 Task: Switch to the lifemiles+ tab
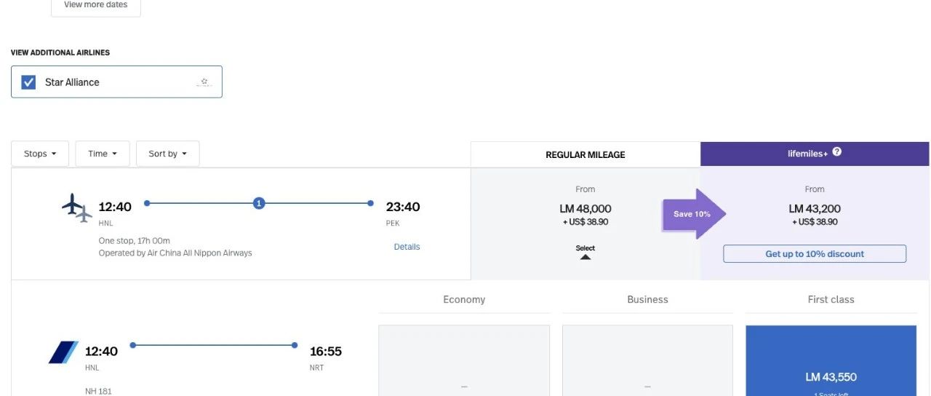[x=814, y=154]
